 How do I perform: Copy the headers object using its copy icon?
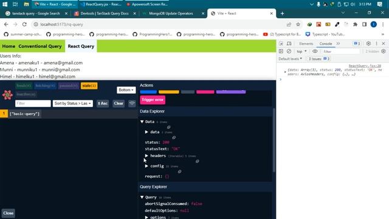coord(197,161)
